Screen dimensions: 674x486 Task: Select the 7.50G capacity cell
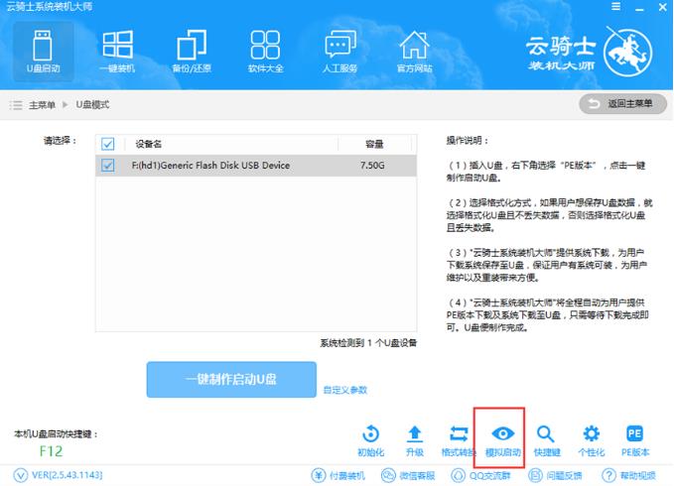[372, 166]
